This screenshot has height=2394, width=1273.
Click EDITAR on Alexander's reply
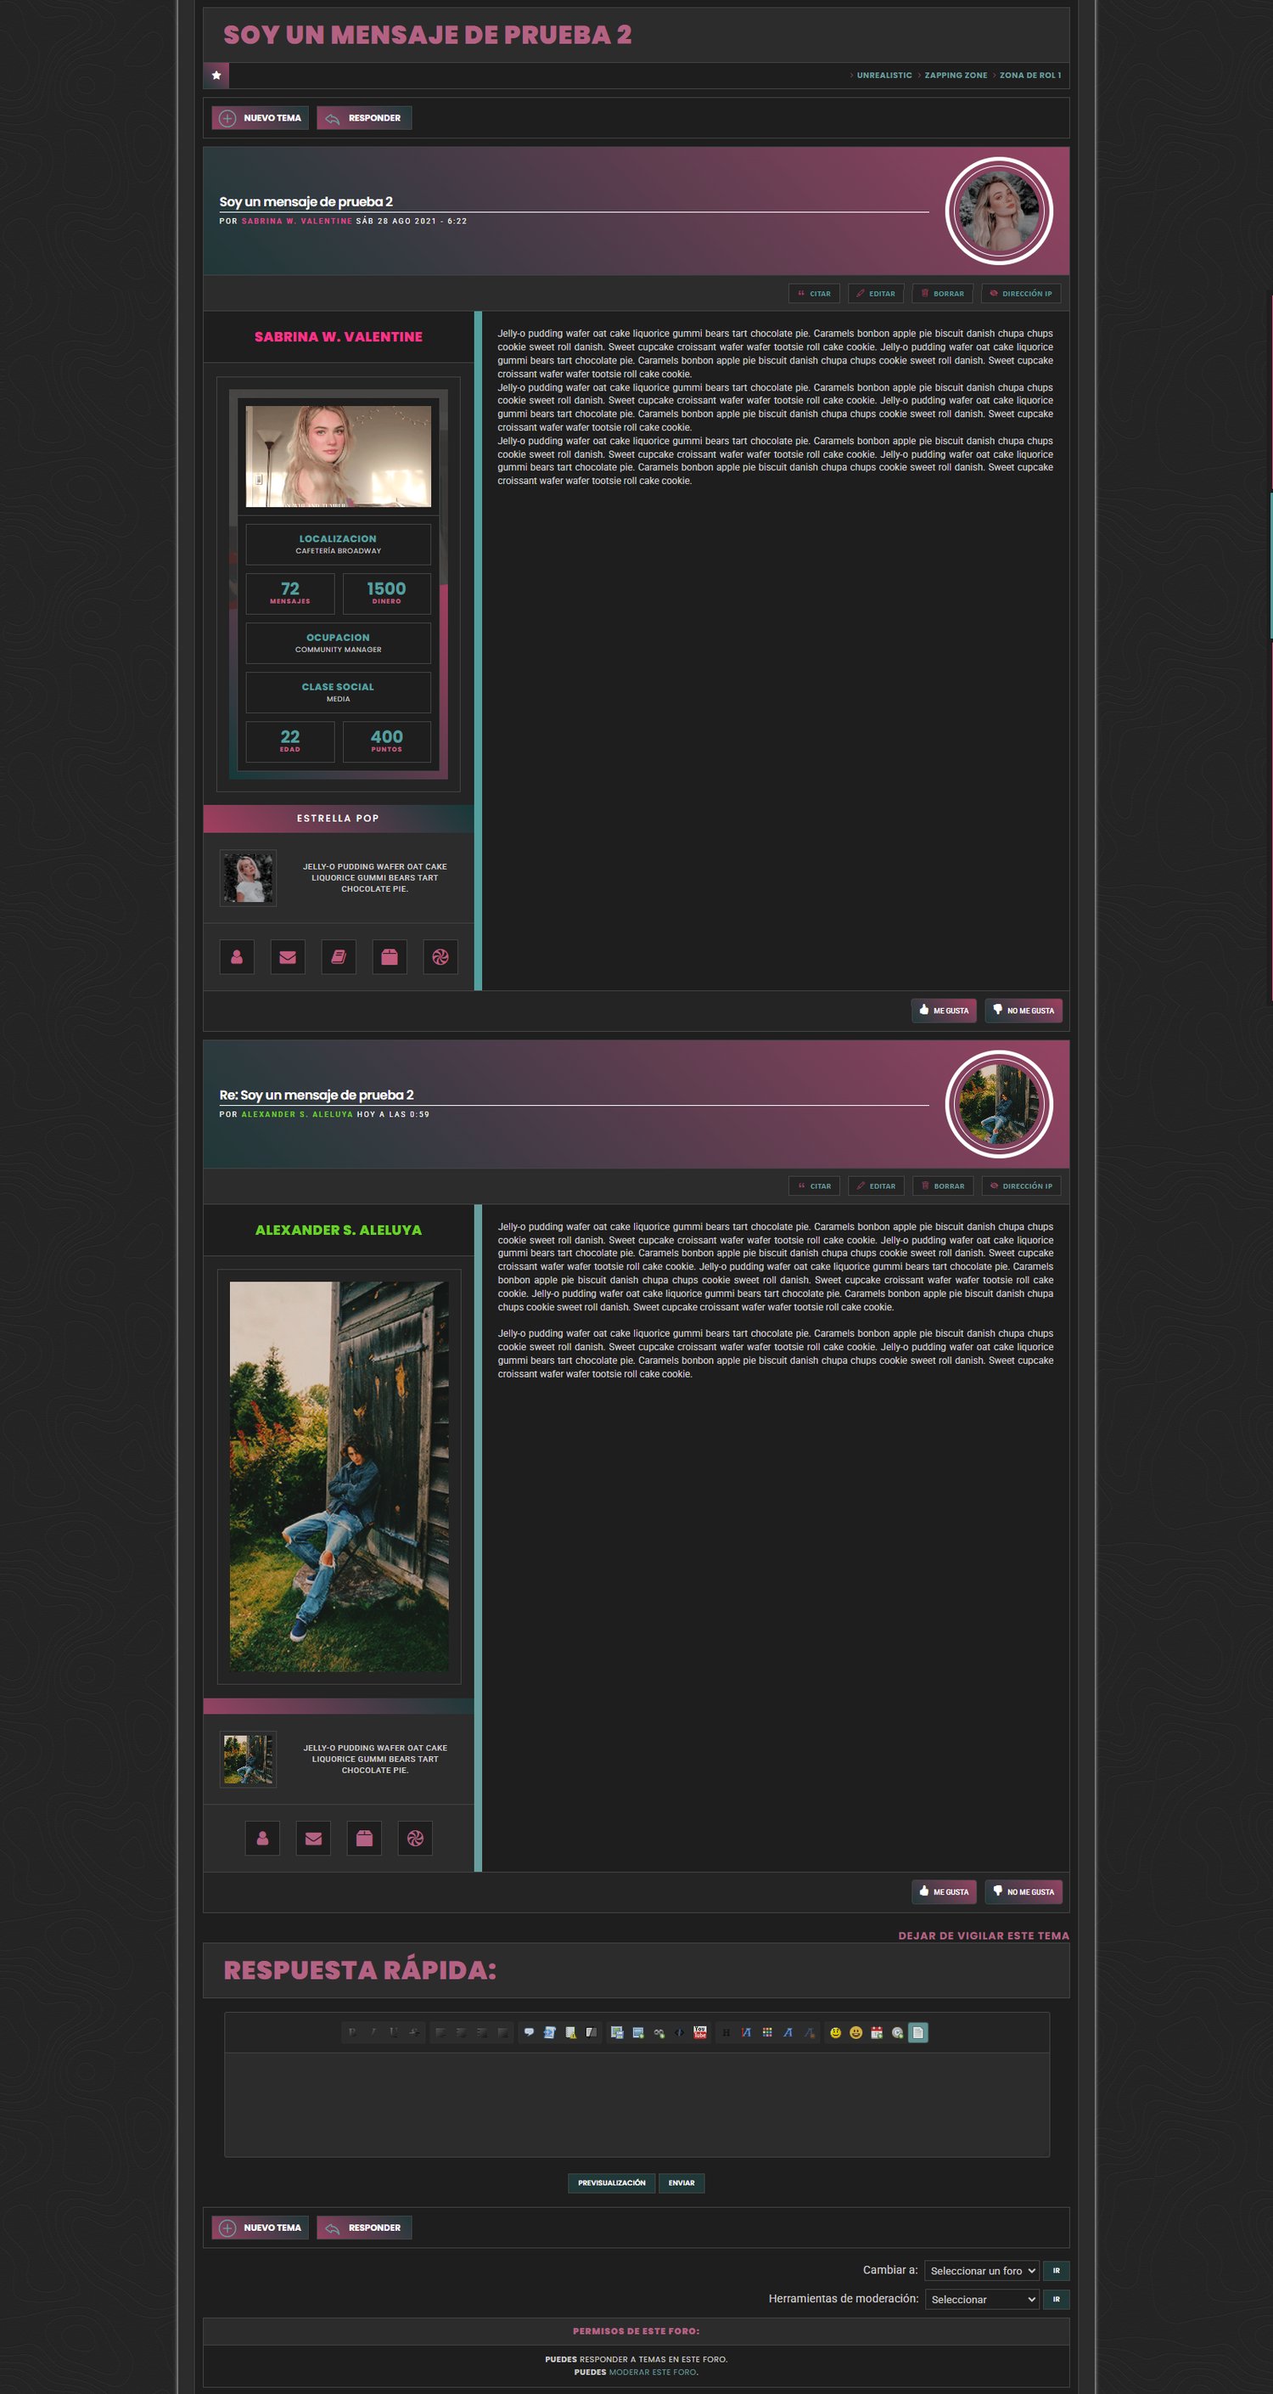pyautogui.click(x=876, y=1186)
